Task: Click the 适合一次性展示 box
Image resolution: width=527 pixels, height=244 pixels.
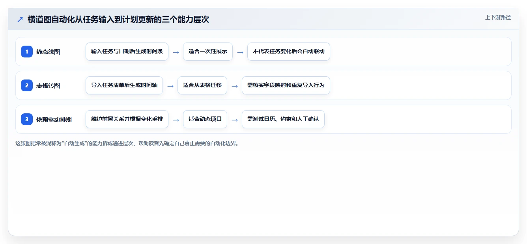Action: pos(208,52)
